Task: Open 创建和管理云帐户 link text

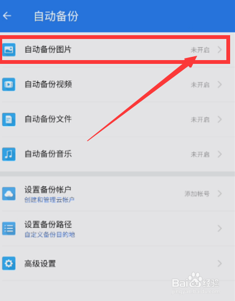Action: (49, 200)
